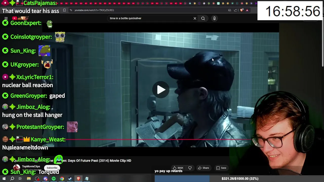
Task: Subscribe to TopMovieClips channel
Action: click(x=52, y=168)
